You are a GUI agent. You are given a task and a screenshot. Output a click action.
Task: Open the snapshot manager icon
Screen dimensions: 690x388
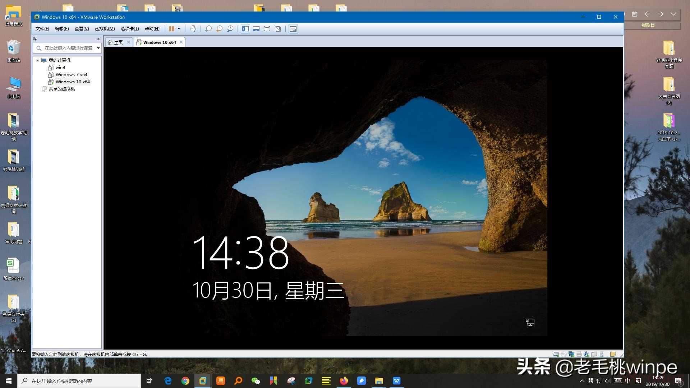coord(230,29)
